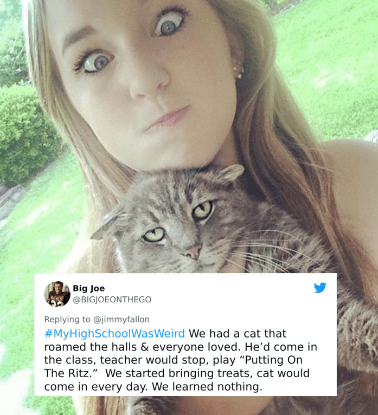Open the @BIGJOEONTHEGO handle
Screen dimensions: 378x415
112,300
